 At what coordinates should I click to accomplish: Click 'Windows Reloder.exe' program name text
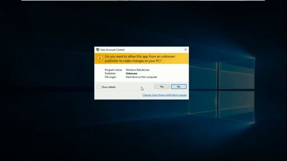(x=138, y=70)
